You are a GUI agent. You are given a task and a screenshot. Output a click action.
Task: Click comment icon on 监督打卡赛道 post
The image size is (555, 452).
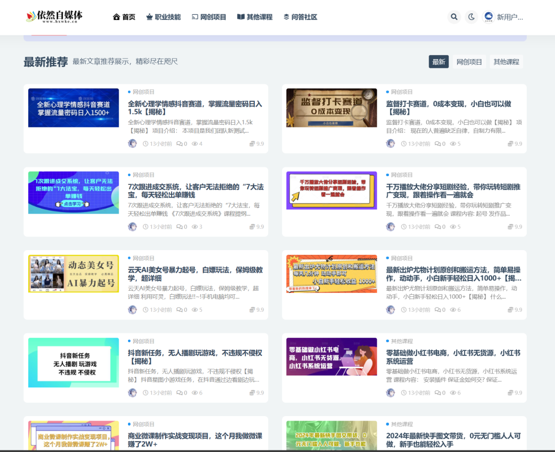tap(438, 144)
